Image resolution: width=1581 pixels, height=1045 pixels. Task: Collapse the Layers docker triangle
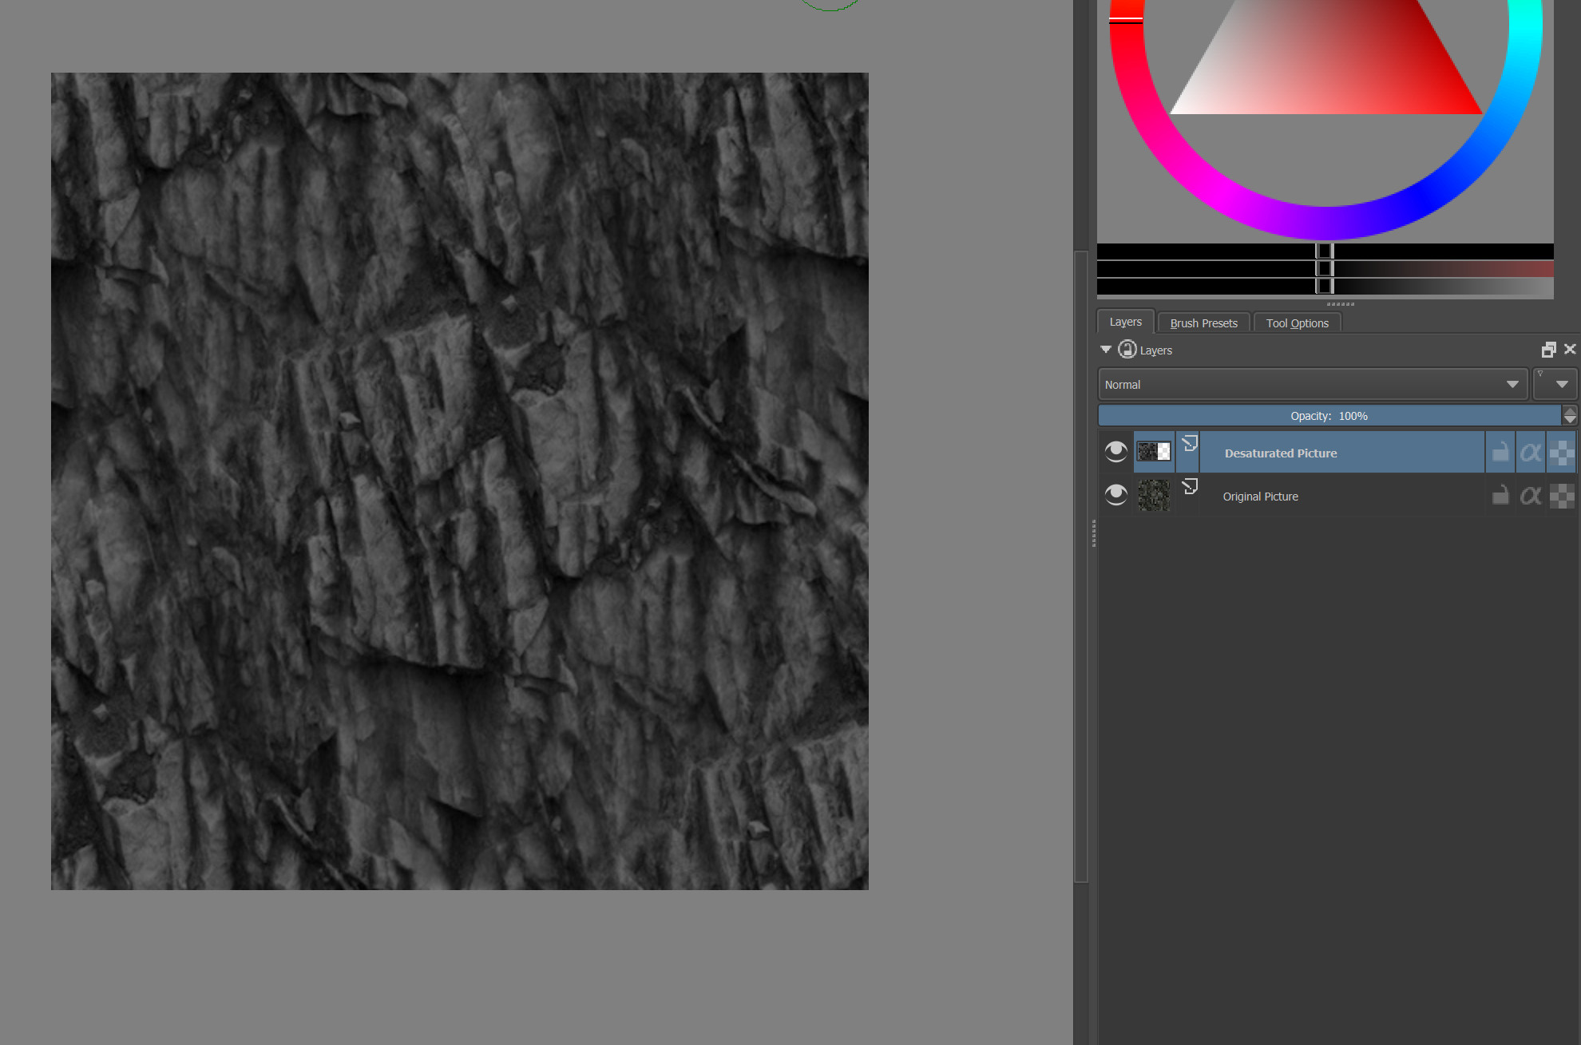pos(1106,350)
